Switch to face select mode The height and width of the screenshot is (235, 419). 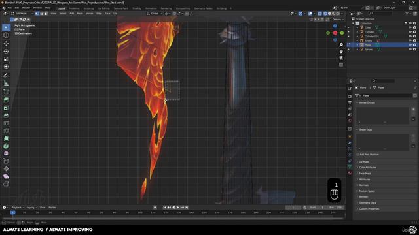(46, 13)
